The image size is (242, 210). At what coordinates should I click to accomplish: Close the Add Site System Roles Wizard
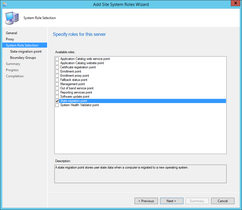coord(236,3)
